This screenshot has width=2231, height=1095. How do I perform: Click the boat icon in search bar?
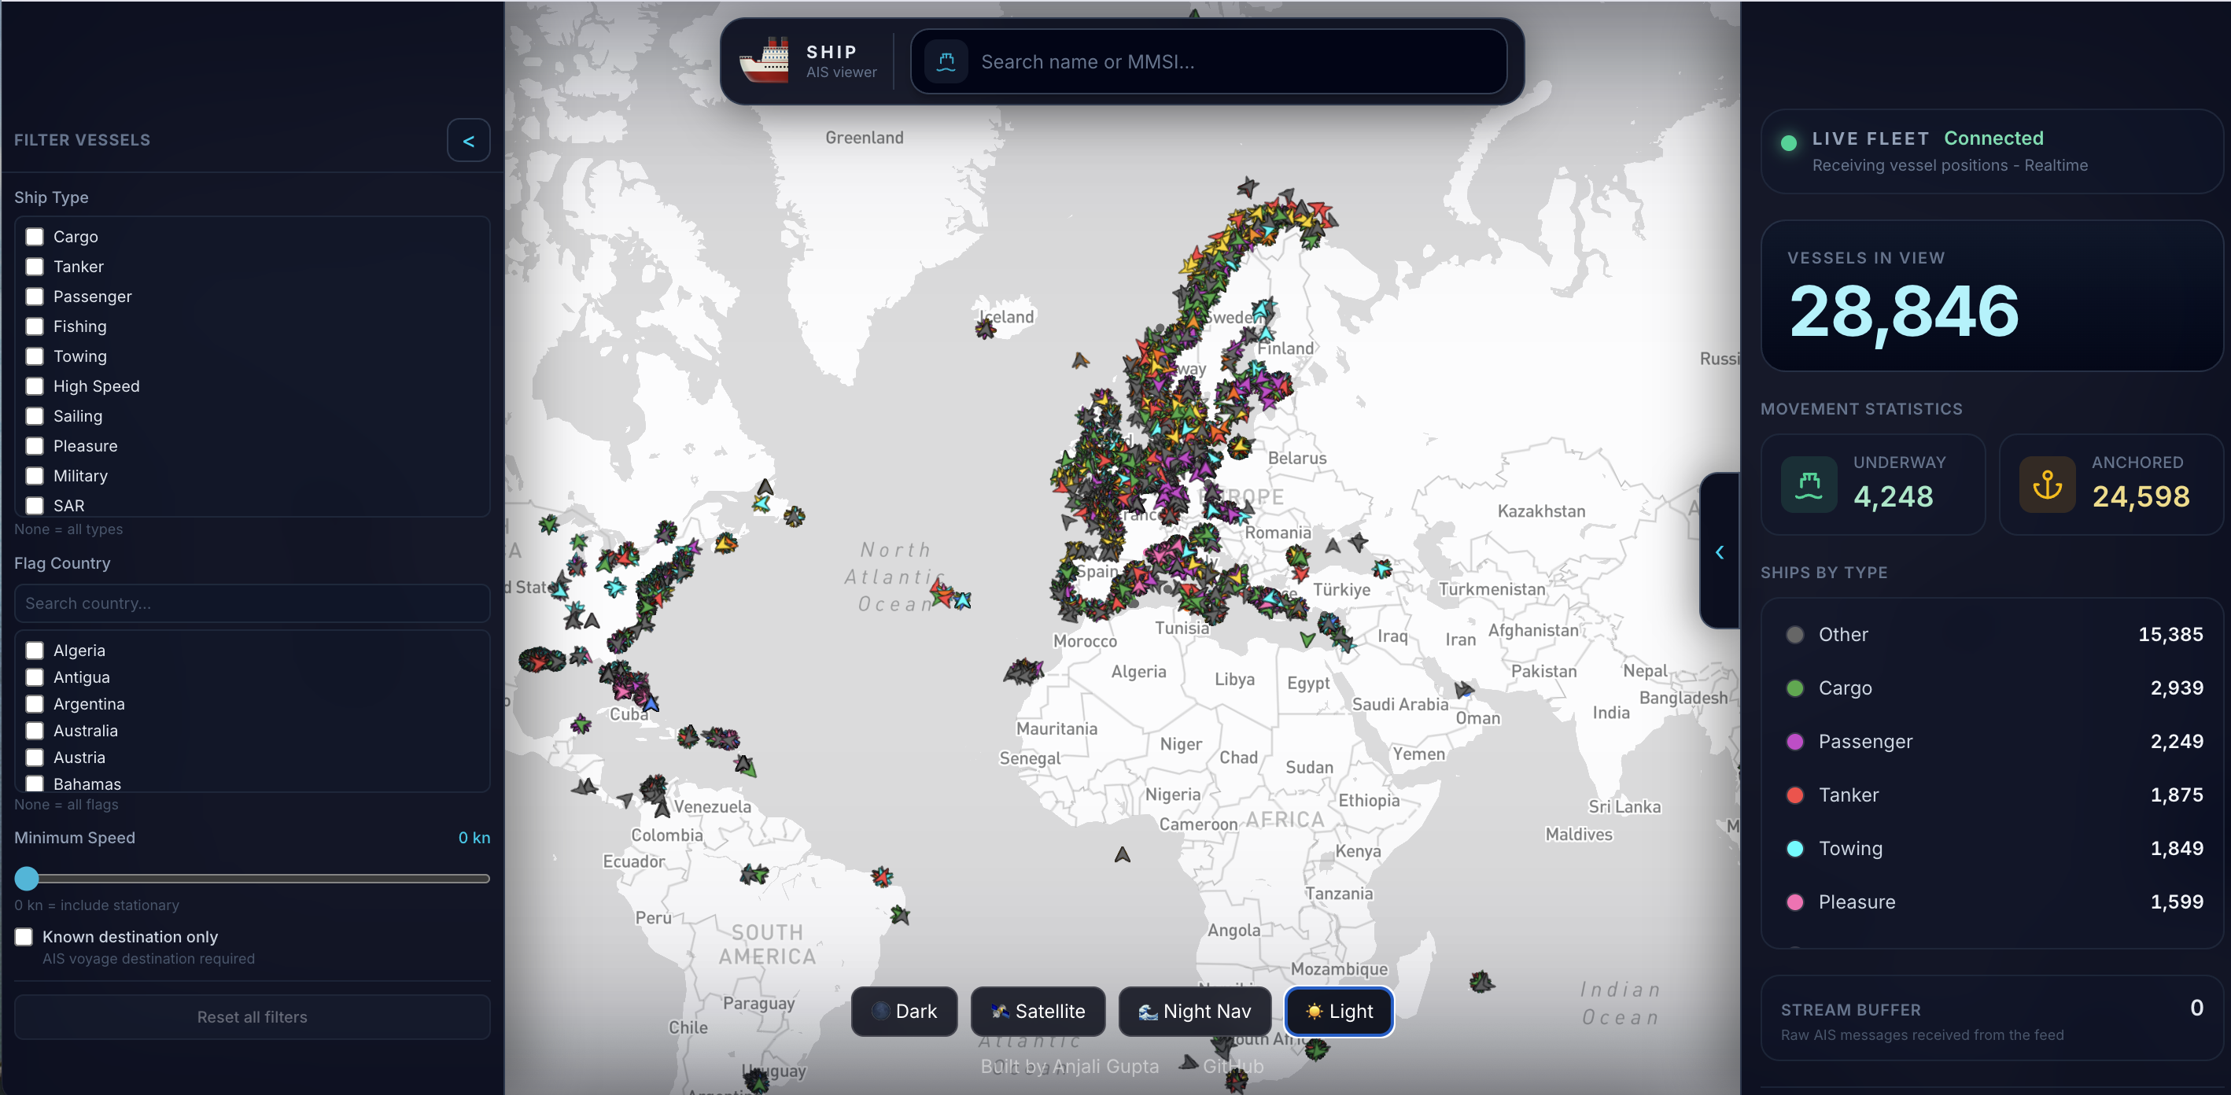(x=946, y=61)
